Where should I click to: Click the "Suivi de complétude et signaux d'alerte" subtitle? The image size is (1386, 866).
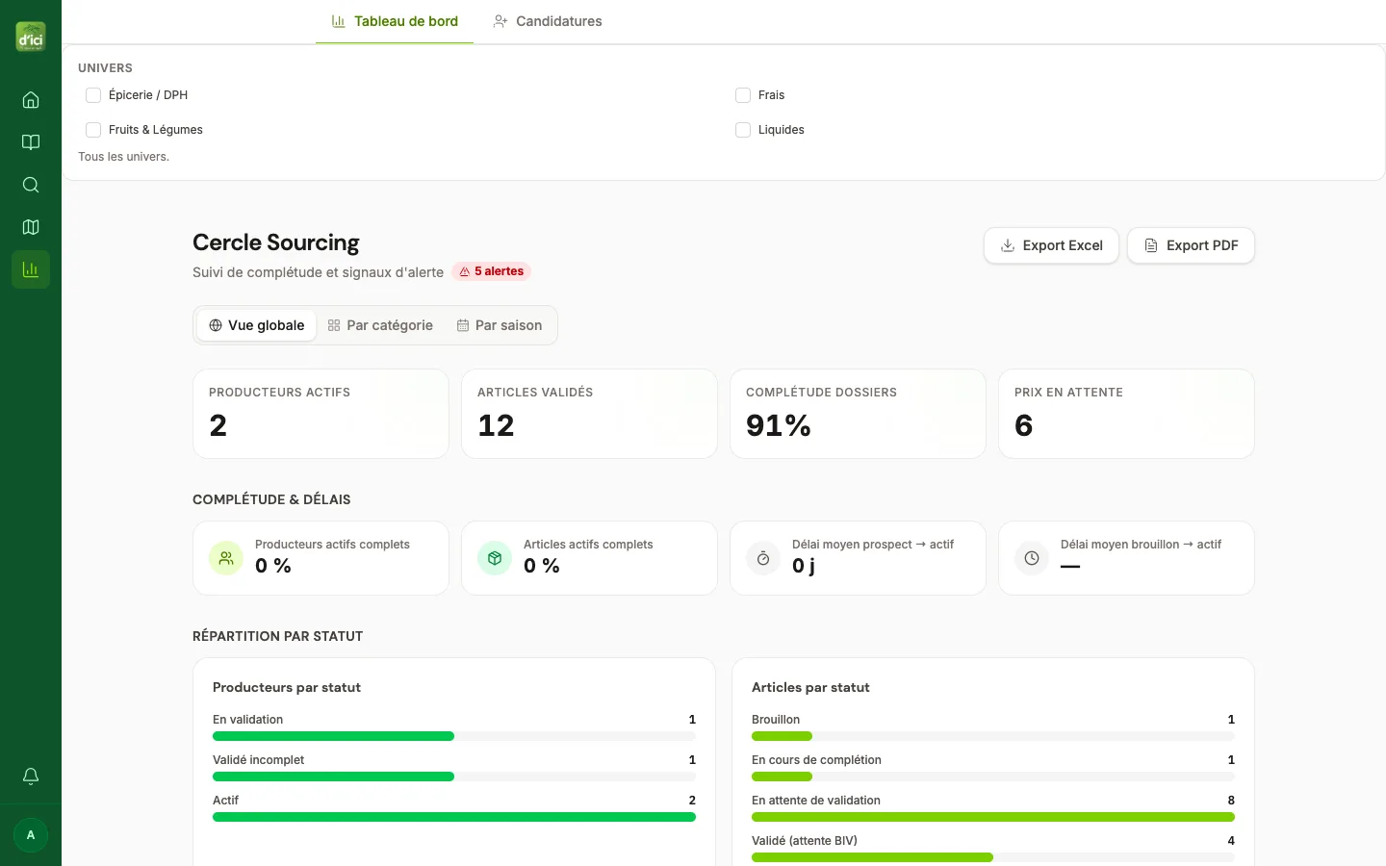coord(318,272)
